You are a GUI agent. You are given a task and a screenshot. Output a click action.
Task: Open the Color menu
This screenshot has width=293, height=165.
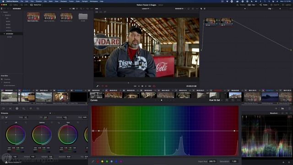[x=78, y=1]
